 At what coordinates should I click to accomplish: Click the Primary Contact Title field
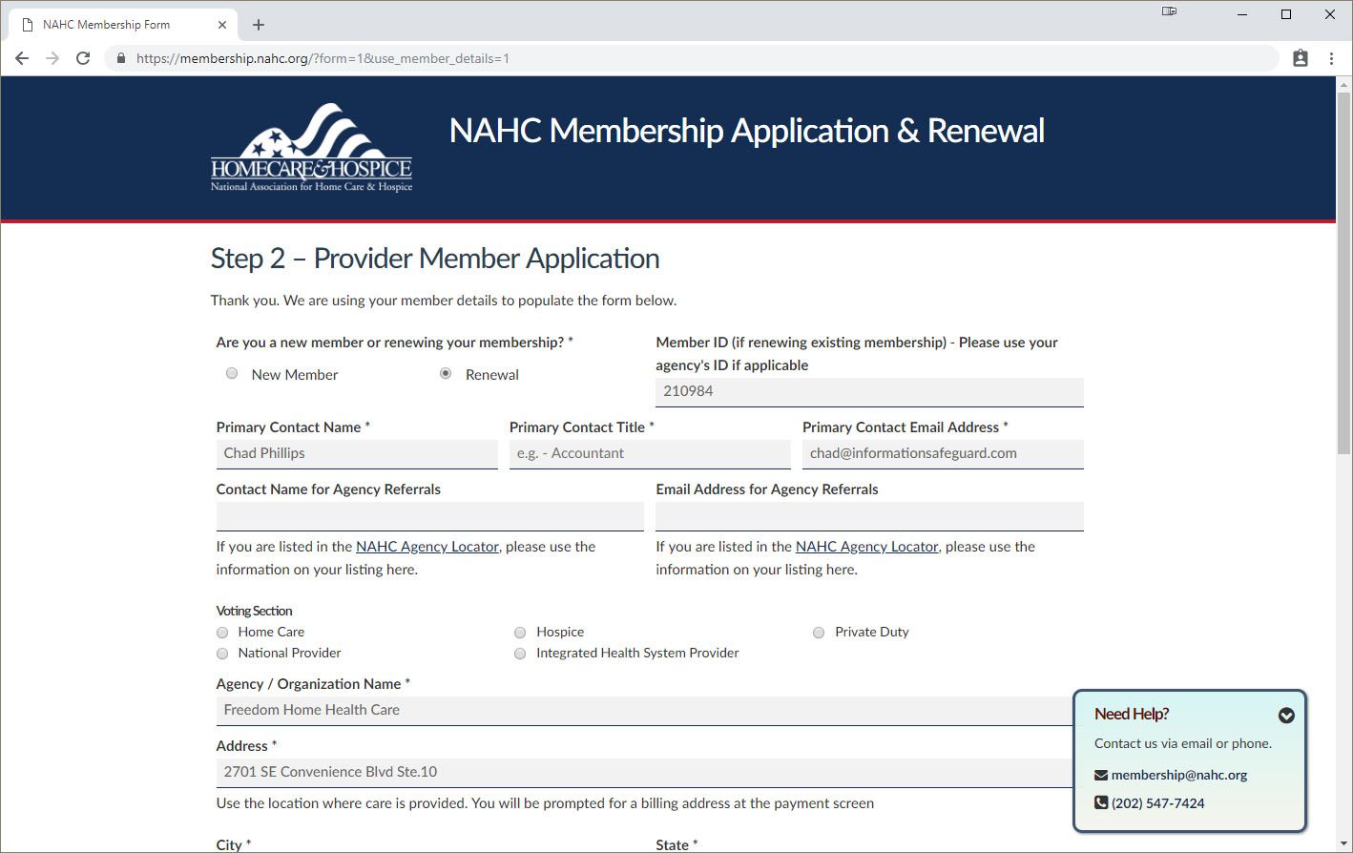(649, 453)
